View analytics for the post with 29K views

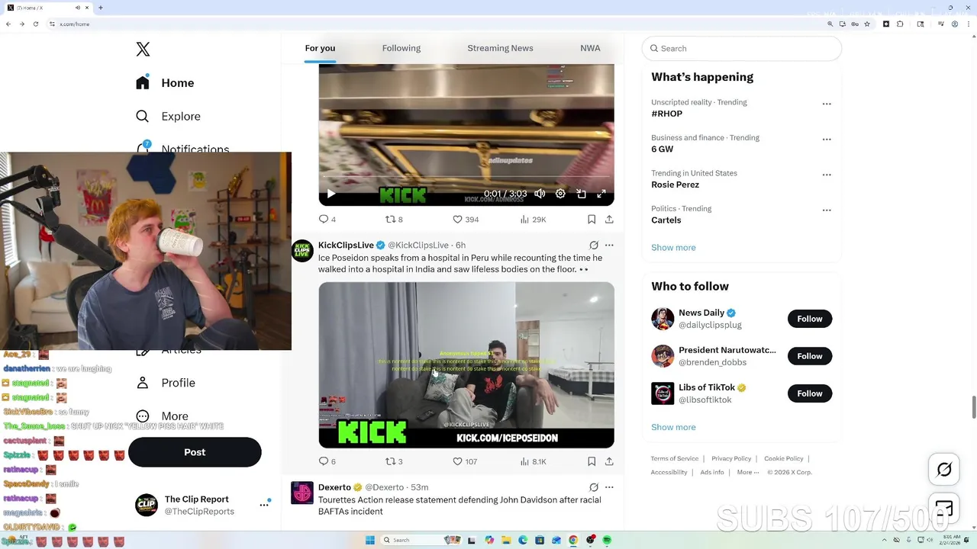click(533, 220)
